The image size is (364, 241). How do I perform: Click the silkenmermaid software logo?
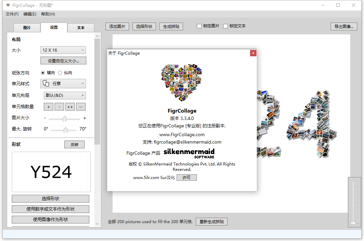(x=189, y=153)
